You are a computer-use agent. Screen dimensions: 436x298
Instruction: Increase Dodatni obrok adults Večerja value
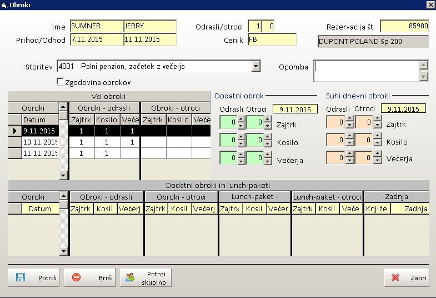coord(241,155)
